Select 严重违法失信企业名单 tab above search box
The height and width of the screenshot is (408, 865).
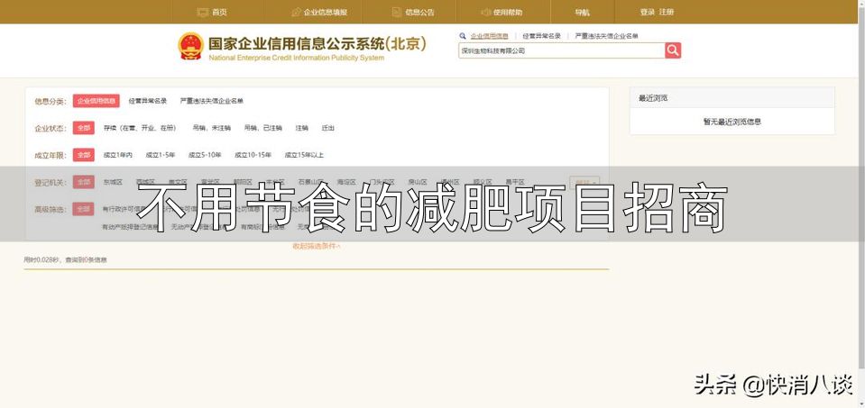606,36
